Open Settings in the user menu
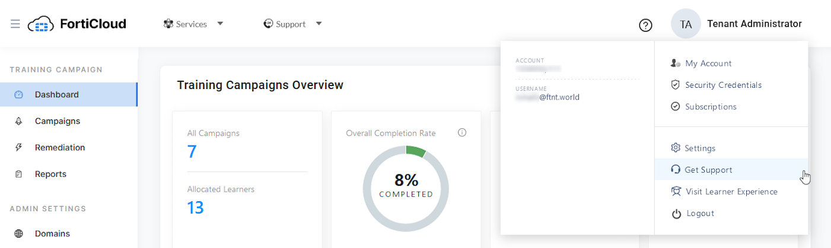Viewport: 831px width, 248px height. (x=700, y=148)
